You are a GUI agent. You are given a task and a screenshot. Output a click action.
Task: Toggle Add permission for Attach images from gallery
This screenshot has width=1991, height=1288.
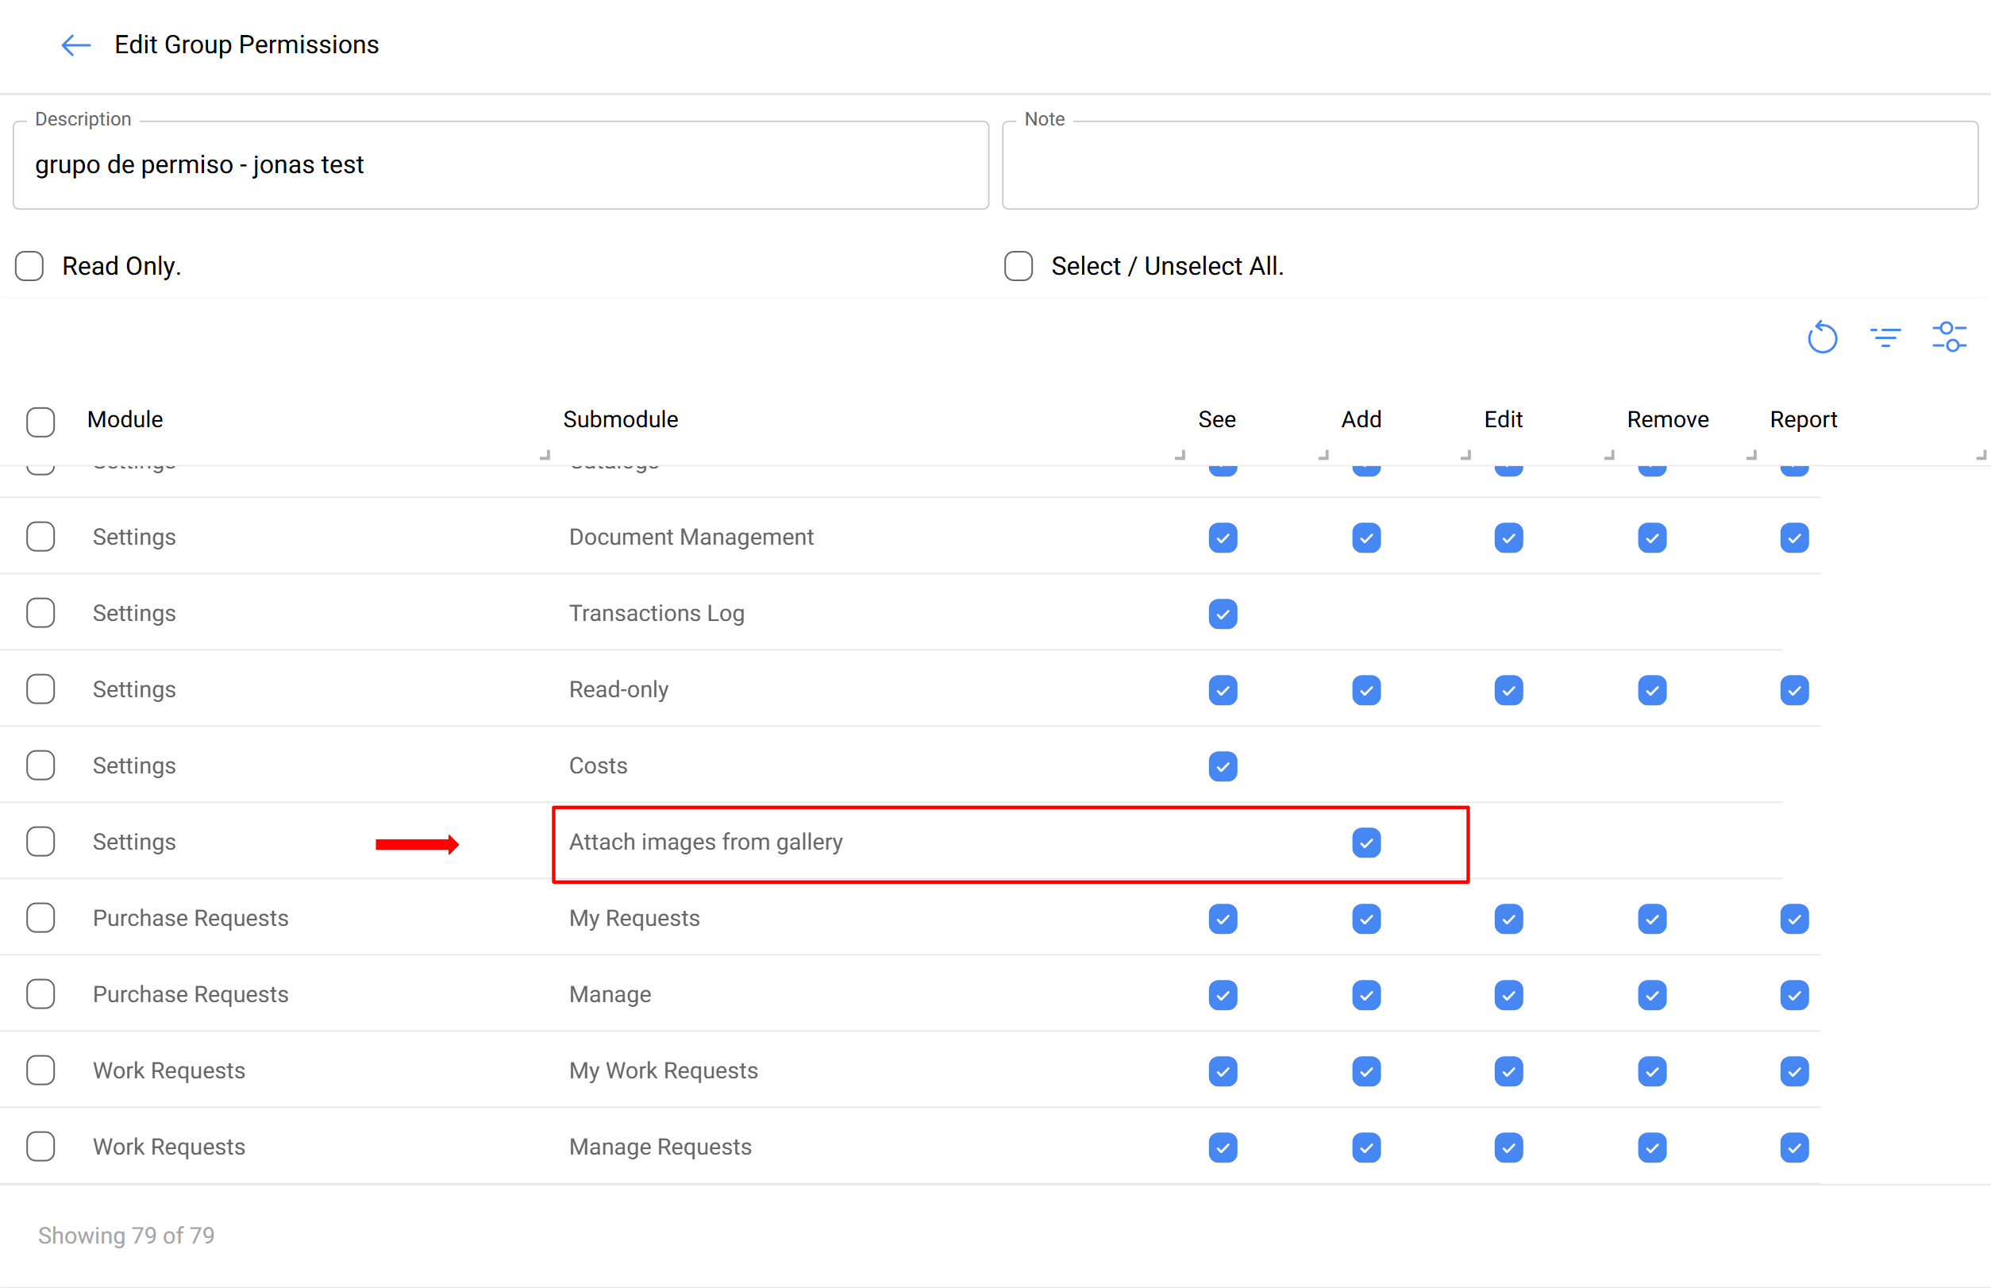tap(1365, 843)
